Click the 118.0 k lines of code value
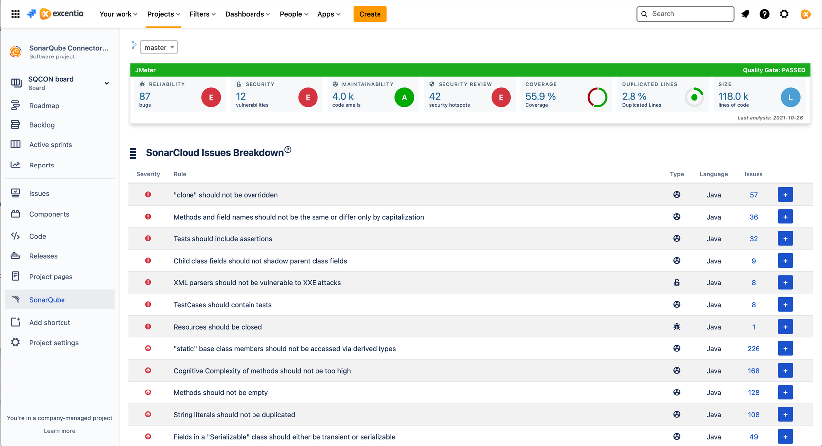The height and width of the screenshot is (446, 822). click(x=733, y=96)
